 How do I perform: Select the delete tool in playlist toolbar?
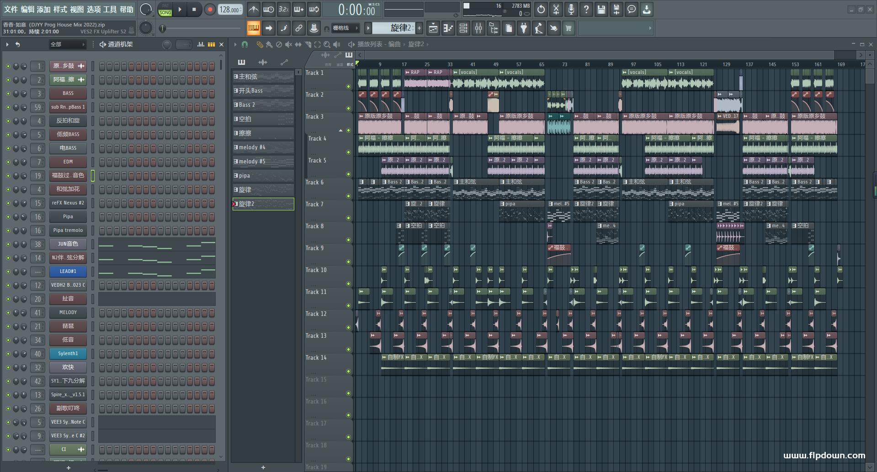pos(279,44)
